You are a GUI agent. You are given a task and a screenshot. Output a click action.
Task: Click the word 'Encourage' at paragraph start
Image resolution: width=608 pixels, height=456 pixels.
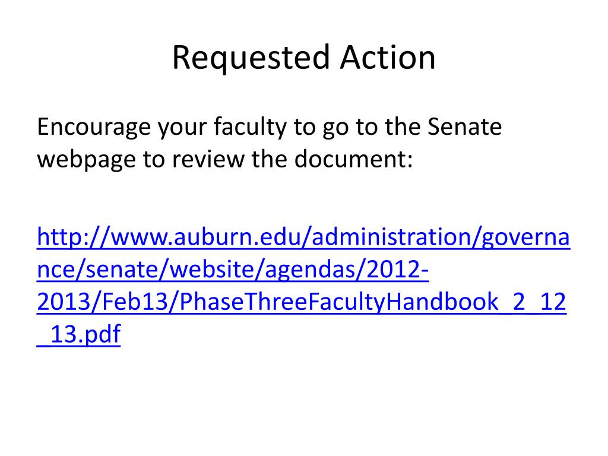pos(93,127)
